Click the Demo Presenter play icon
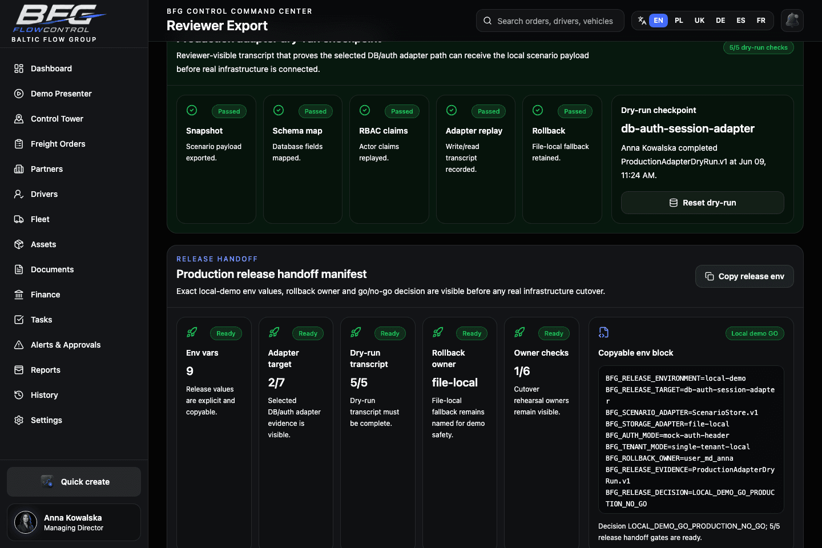This screenshot has width=822, height=548. [19, 94]
